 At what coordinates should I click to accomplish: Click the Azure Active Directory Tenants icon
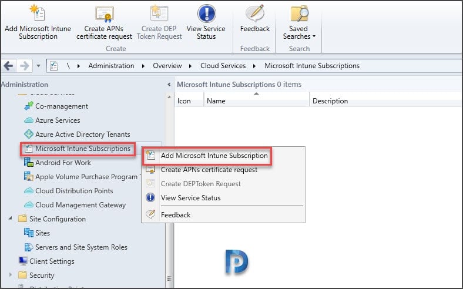pos(29,134)
